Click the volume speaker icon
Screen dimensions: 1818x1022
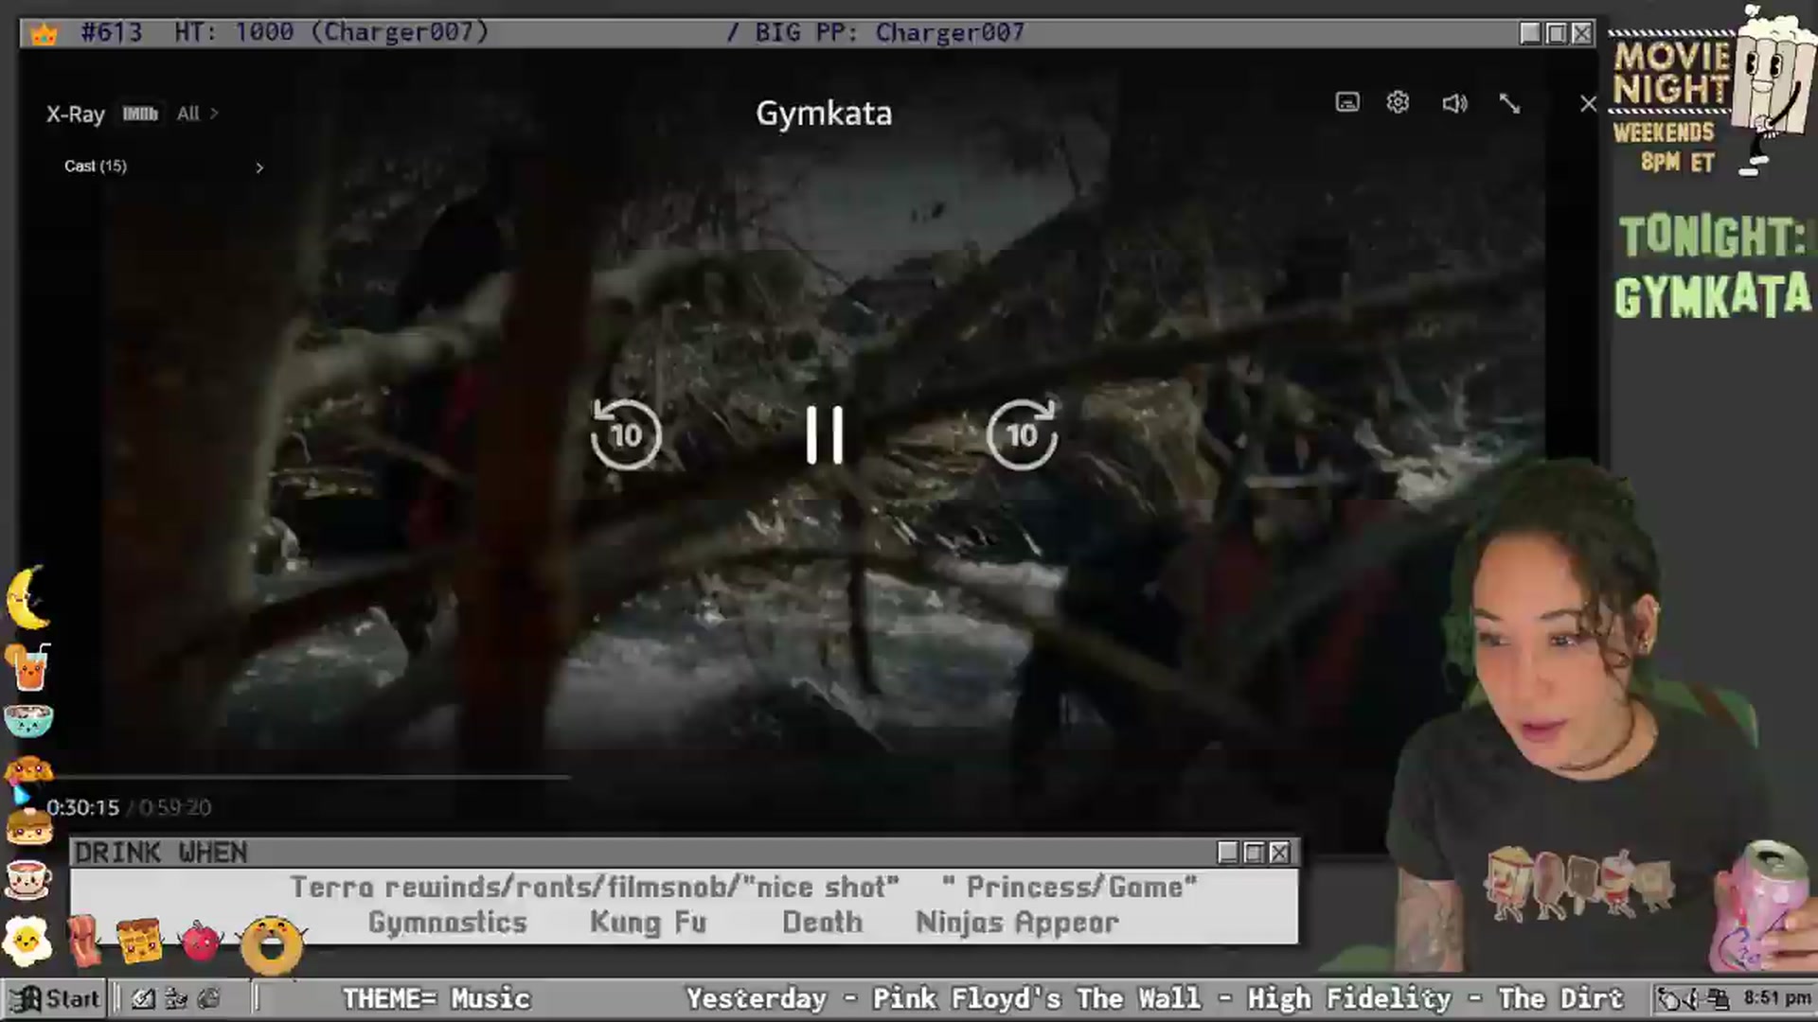pyautogui.click(x=1454, y=103)
